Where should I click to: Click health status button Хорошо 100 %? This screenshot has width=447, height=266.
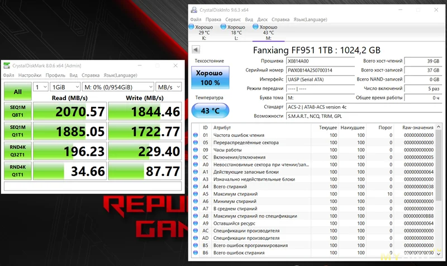tap(210, 78)
